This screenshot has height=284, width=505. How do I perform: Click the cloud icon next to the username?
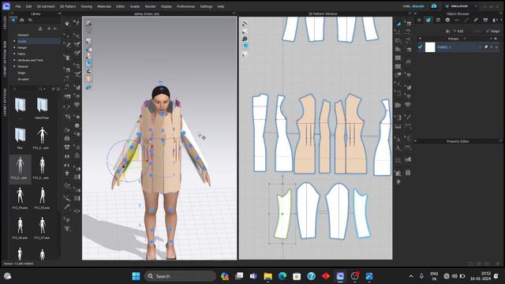point(433,6)
